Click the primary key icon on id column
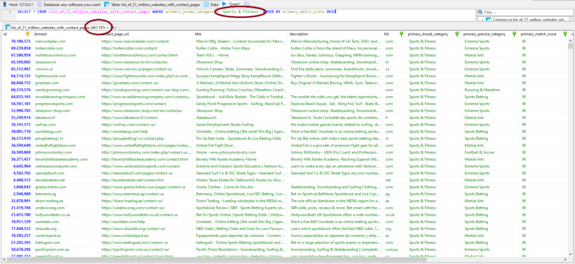 point(27,34)
